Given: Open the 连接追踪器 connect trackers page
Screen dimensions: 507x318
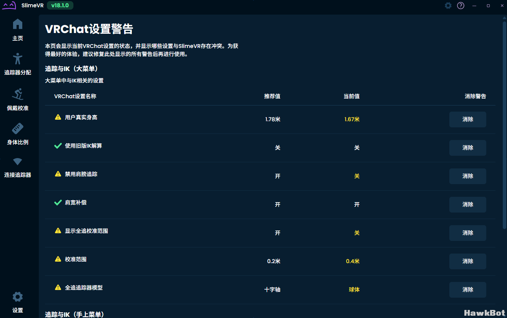Looking at the screenshot, I should pos(18,168).
